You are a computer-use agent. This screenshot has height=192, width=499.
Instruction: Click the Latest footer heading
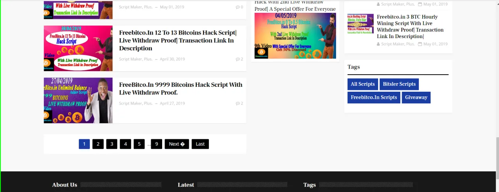(186, 185)
